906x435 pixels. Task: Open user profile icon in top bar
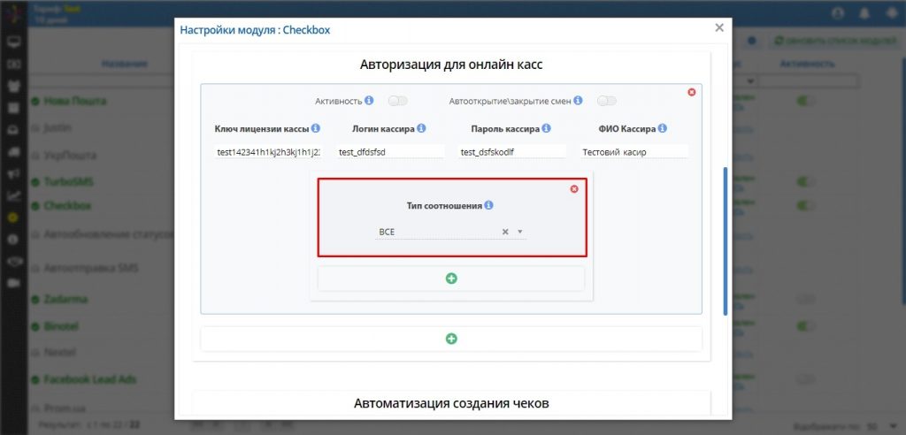[x=838, y=13]
